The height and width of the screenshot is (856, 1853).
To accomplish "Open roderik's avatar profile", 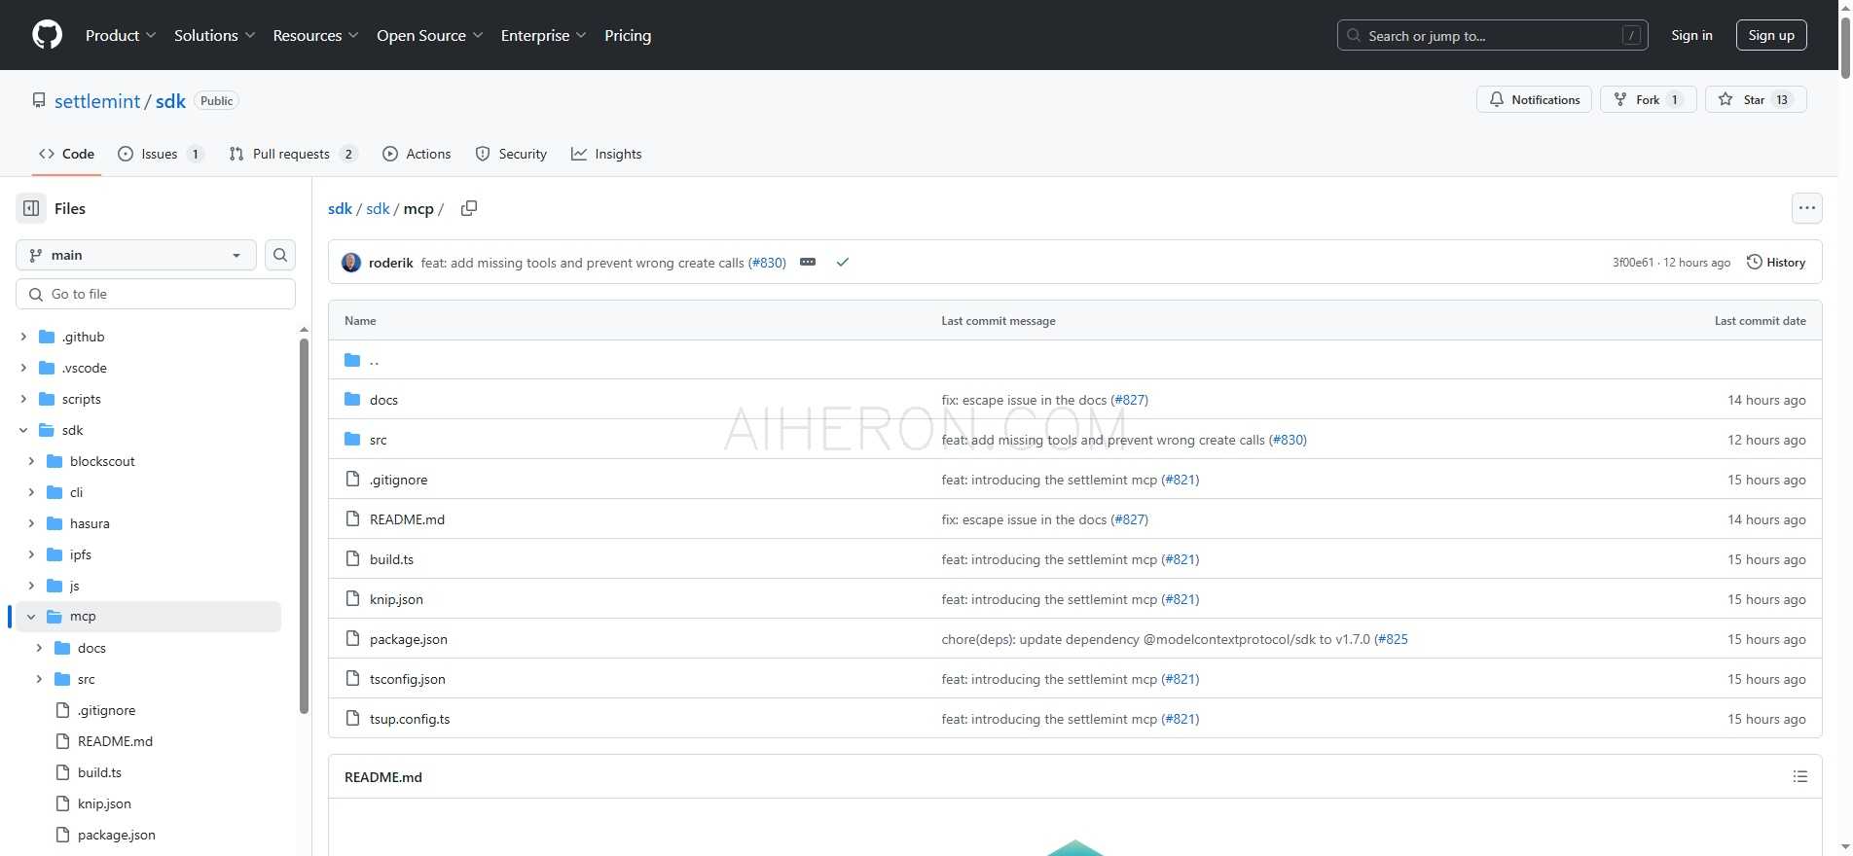I will (x=351, y=263).
